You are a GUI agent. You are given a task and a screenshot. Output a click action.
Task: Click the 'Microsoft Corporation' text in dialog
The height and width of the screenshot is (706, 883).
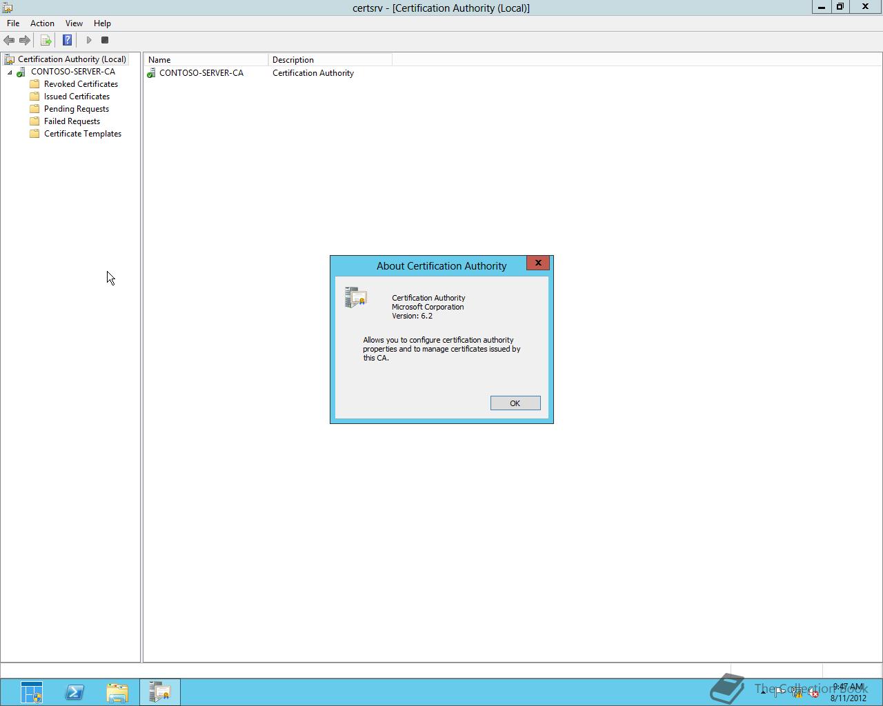point(428,307)
